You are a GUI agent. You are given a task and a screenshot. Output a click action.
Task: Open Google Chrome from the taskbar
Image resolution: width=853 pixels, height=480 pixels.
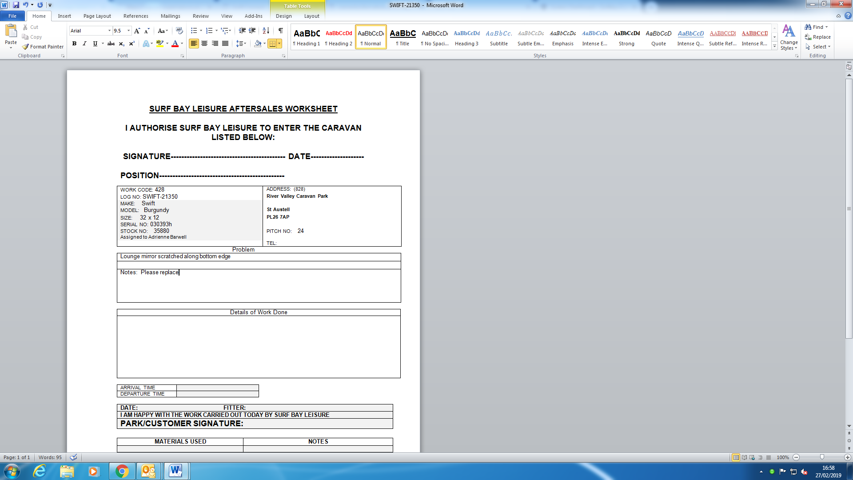[122, 471]
